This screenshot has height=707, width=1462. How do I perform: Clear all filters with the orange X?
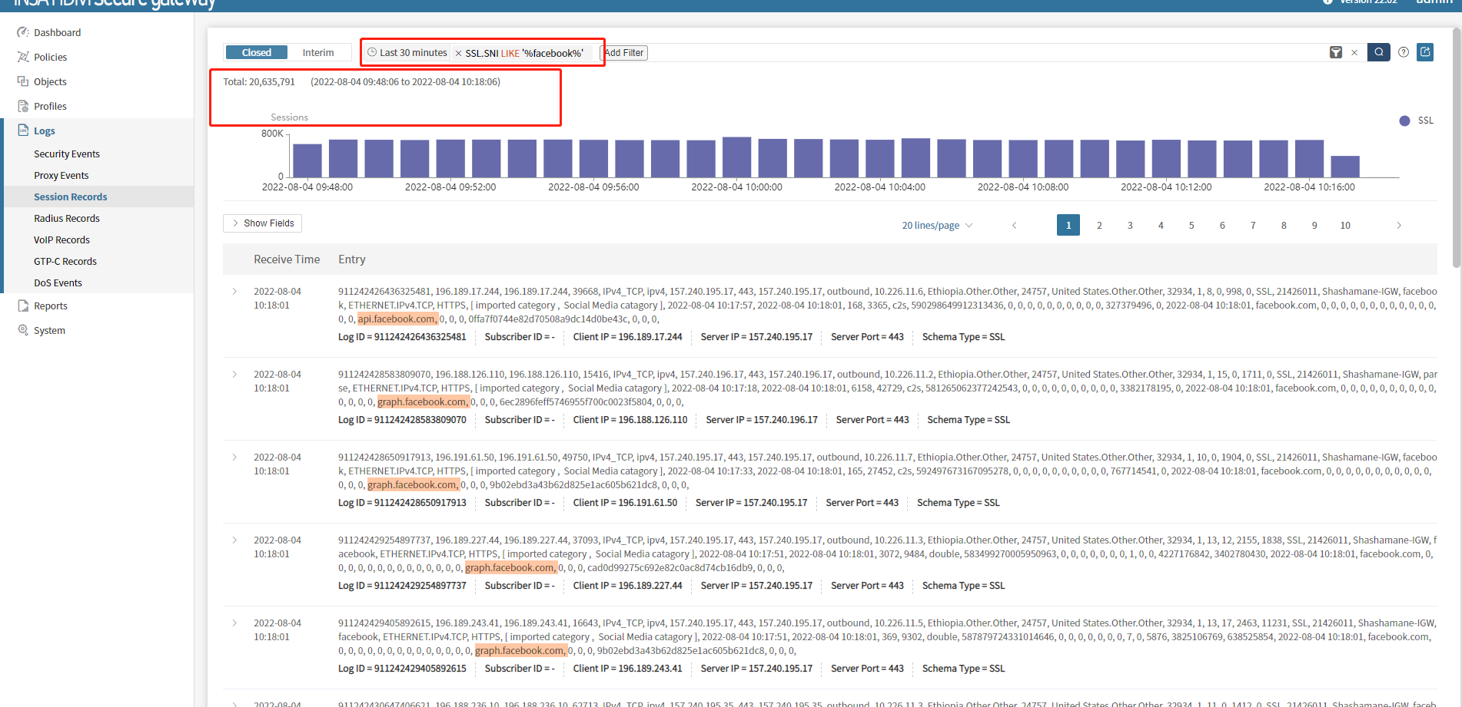point(1354,53)
